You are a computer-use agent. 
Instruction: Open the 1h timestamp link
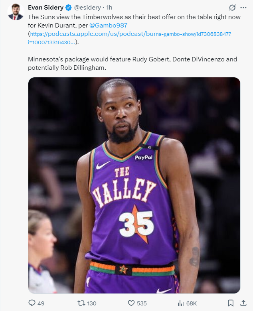coord(109,8)
